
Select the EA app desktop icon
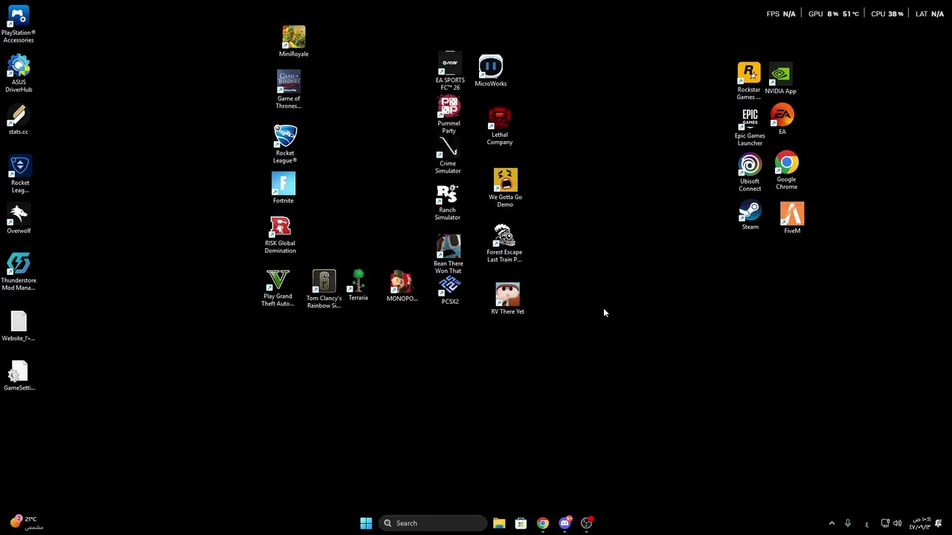[x=782, y=120]
